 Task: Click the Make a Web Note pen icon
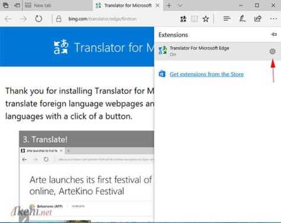242,19
